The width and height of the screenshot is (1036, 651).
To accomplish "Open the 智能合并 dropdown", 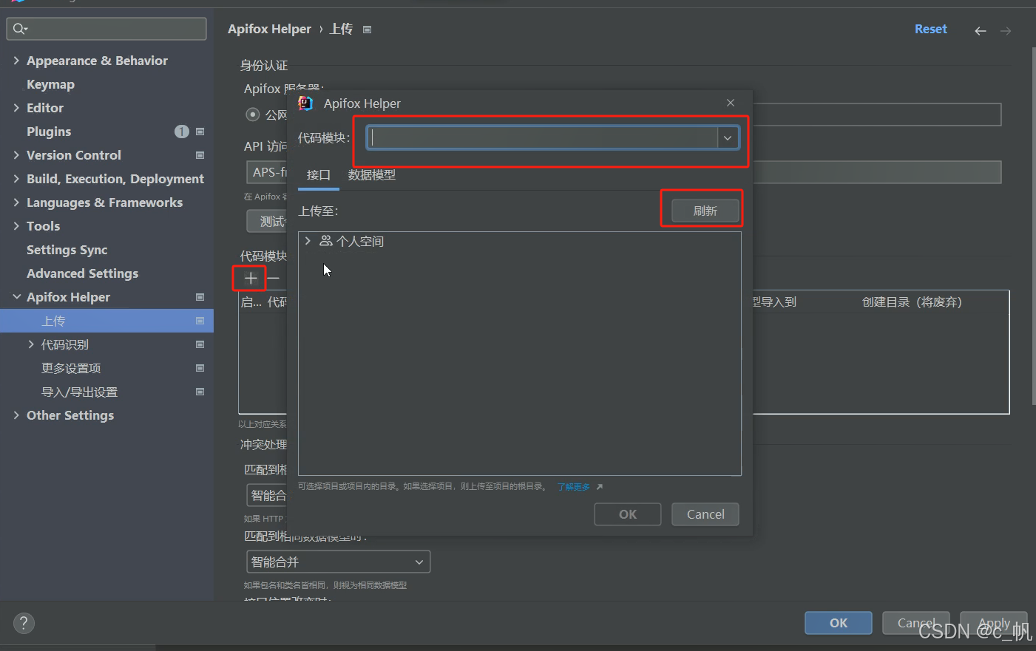I will 338,562.
